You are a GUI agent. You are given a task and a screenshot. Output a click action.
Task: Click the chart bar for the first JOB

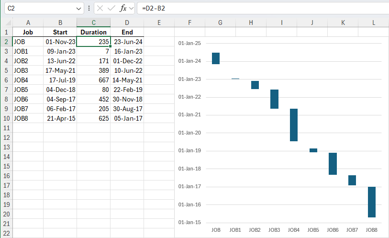point(216,58)
